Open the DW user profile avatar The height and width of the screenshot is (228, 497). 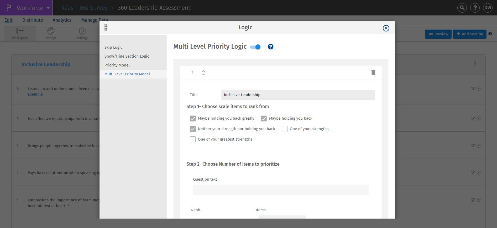[x=488, y=8]
